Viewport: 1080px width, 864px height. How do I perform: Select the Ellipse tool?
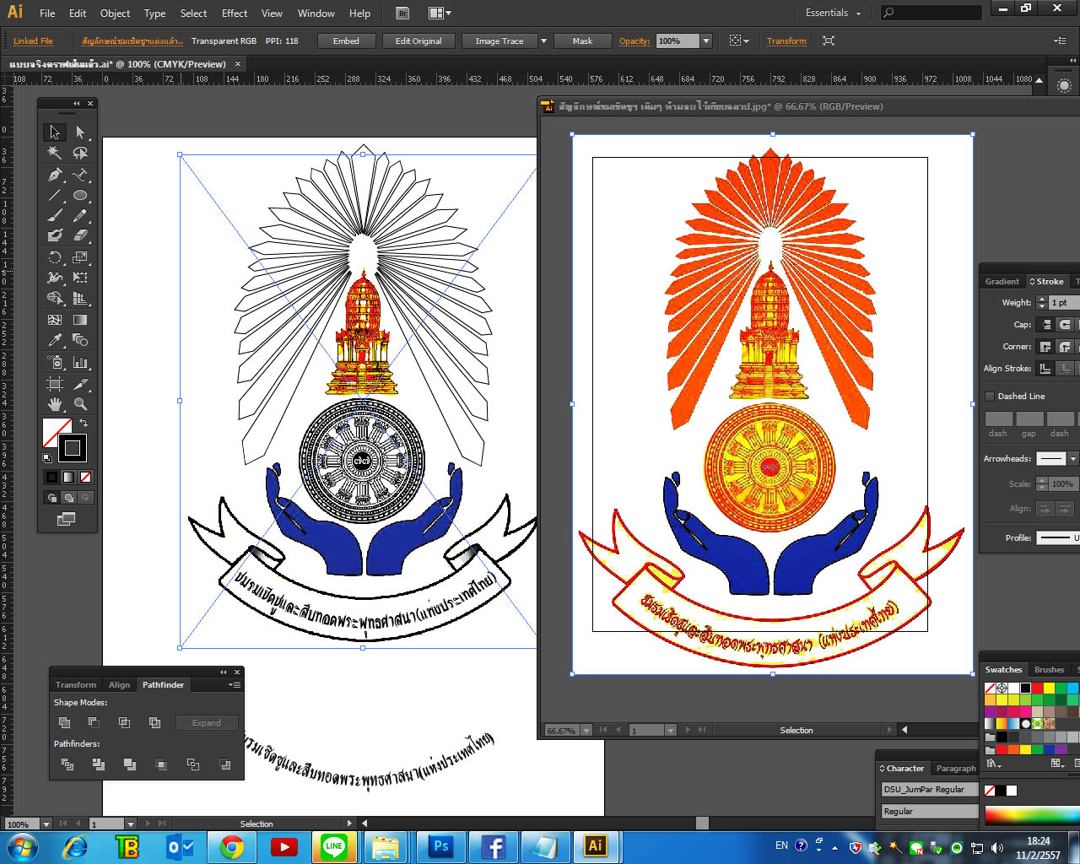point(80,195)
